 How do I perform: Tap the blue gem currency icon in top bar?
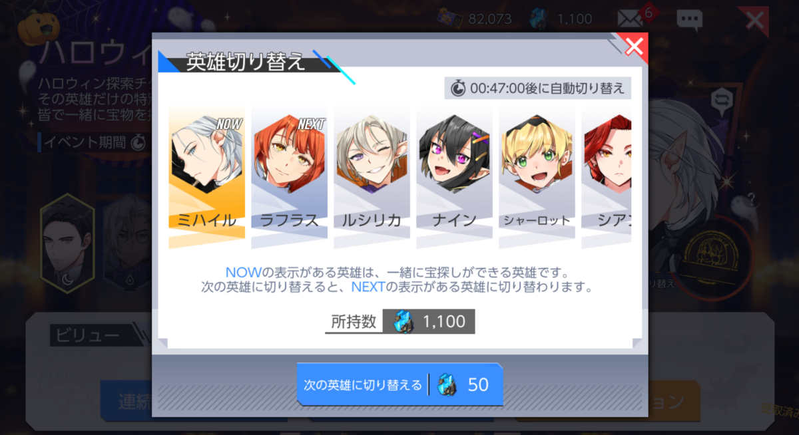[539, 19]
